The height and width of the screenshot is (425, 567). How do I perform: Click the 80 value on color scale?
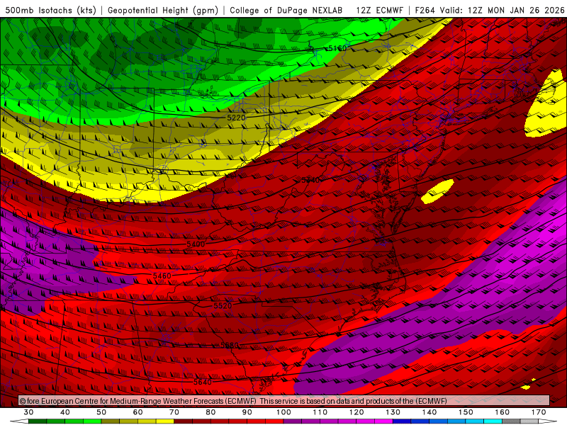210,412
